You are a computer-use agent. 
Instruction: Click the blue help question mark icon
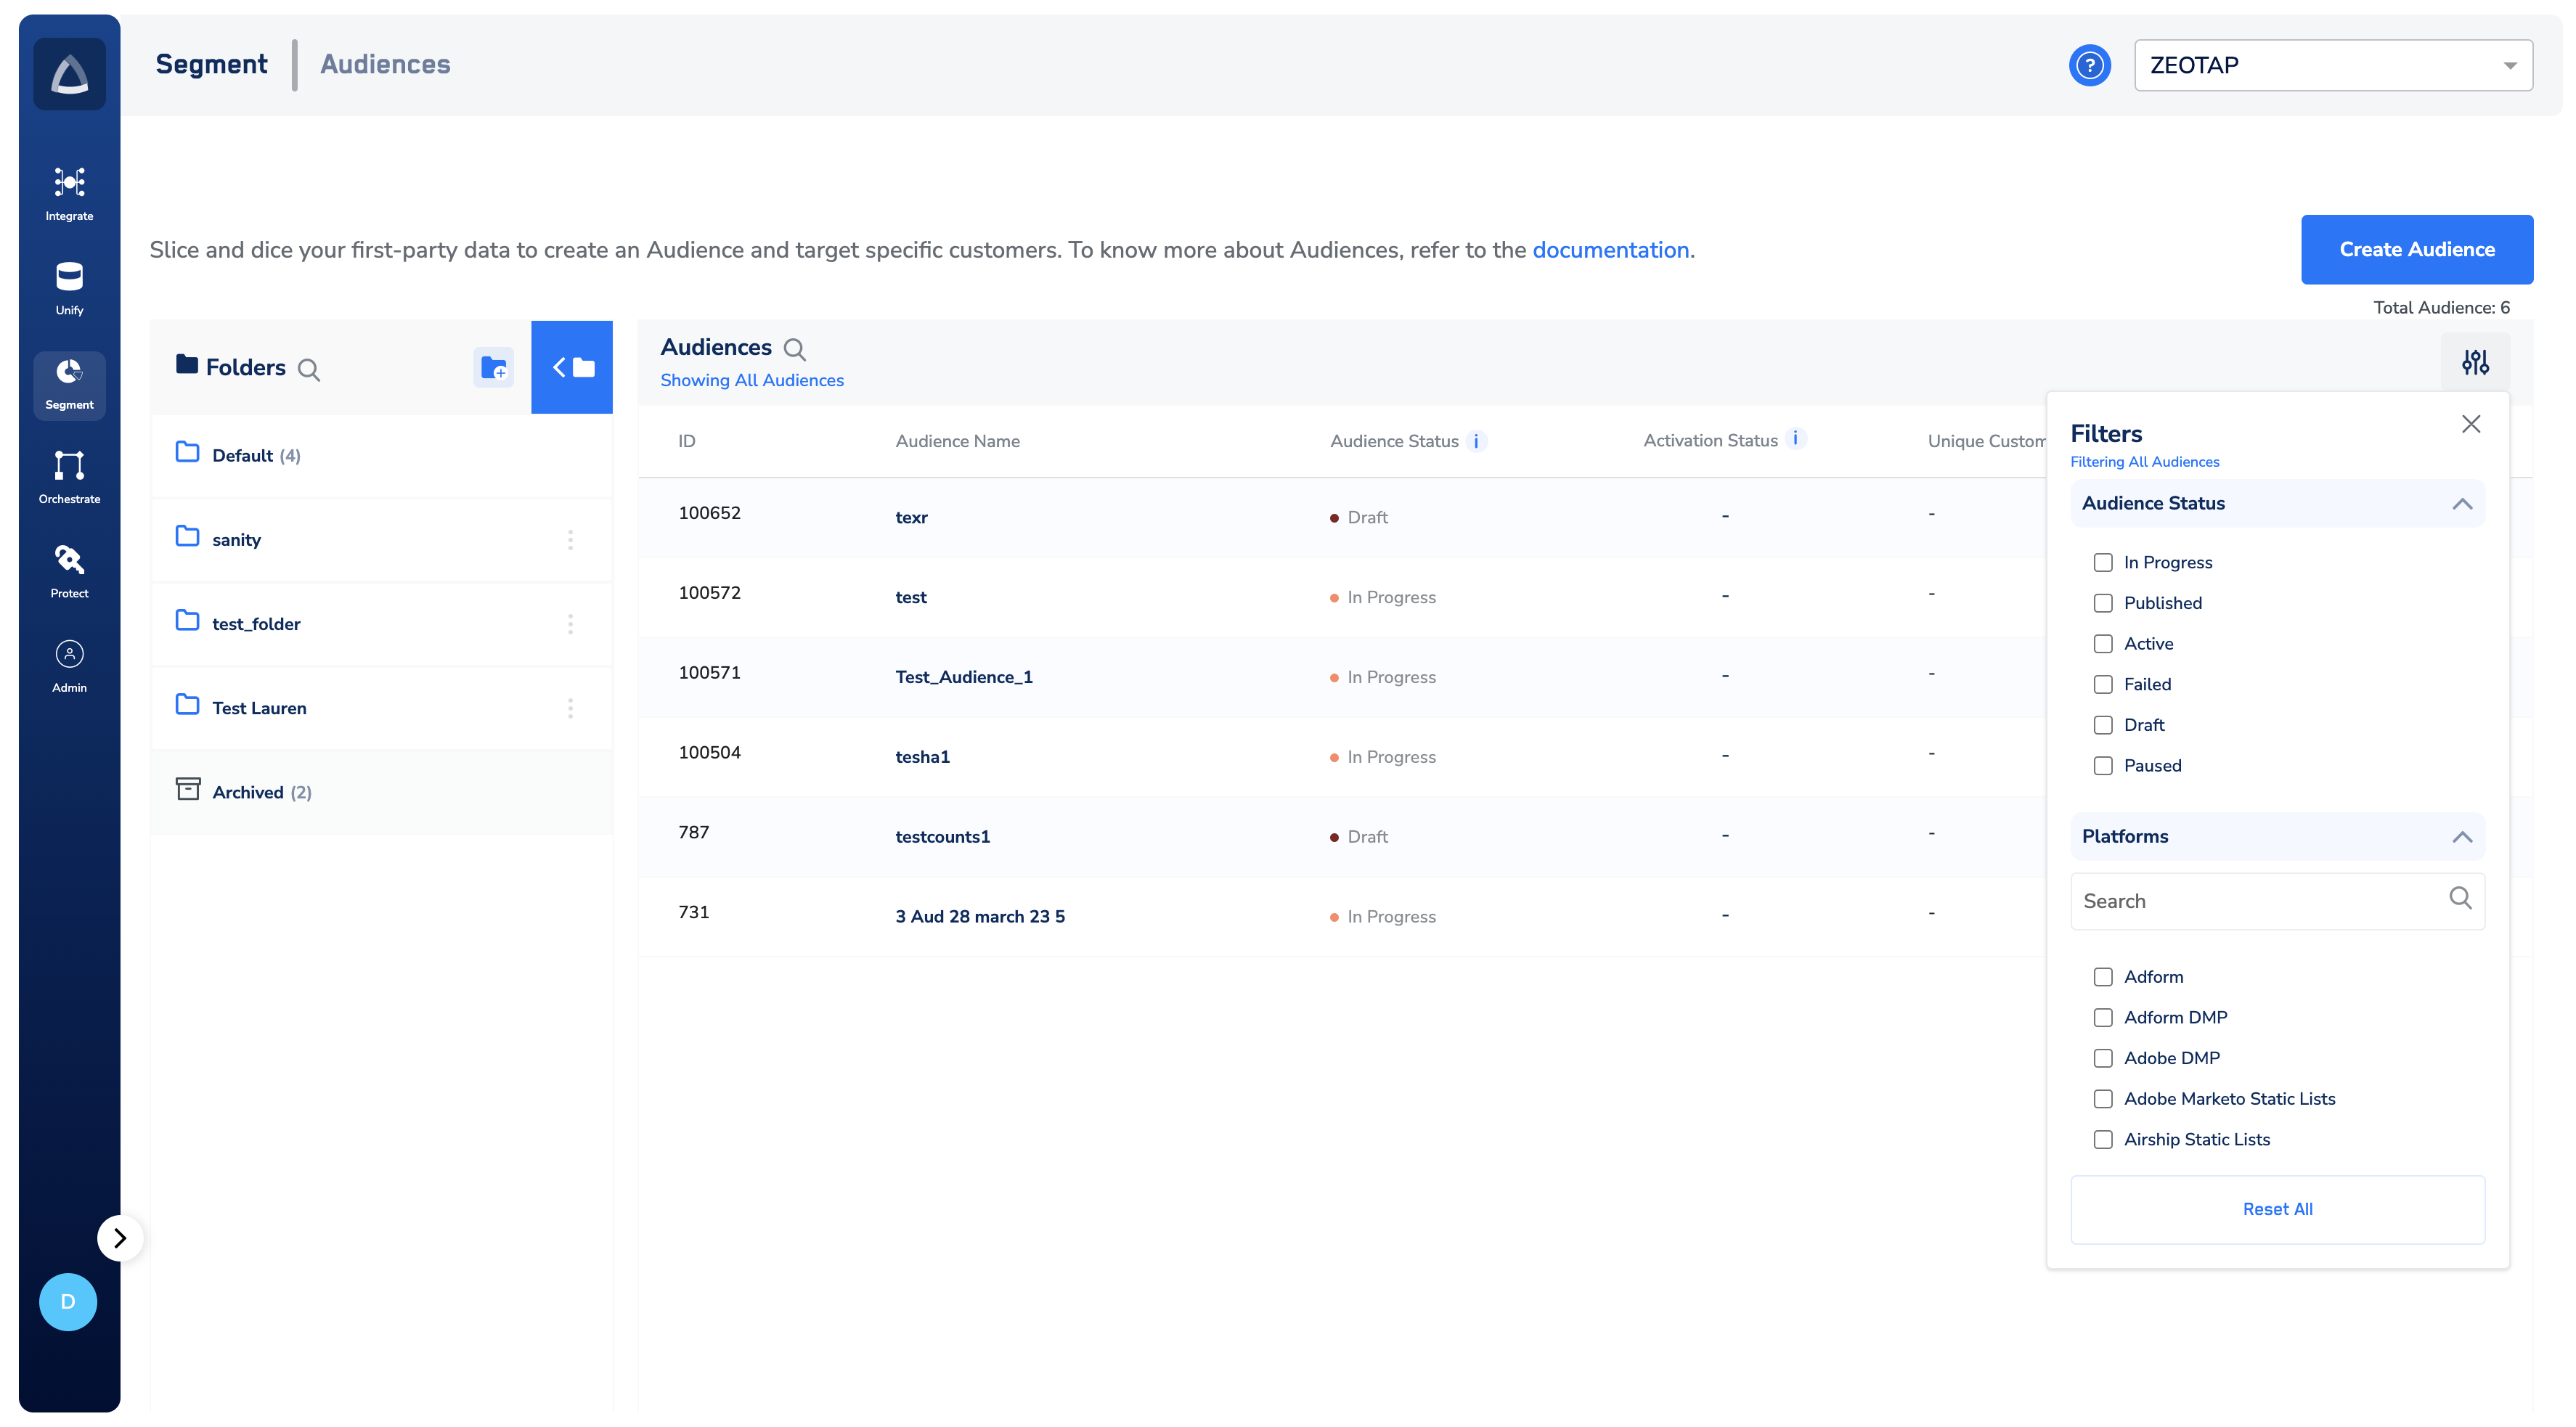[x=2089, y=66]
